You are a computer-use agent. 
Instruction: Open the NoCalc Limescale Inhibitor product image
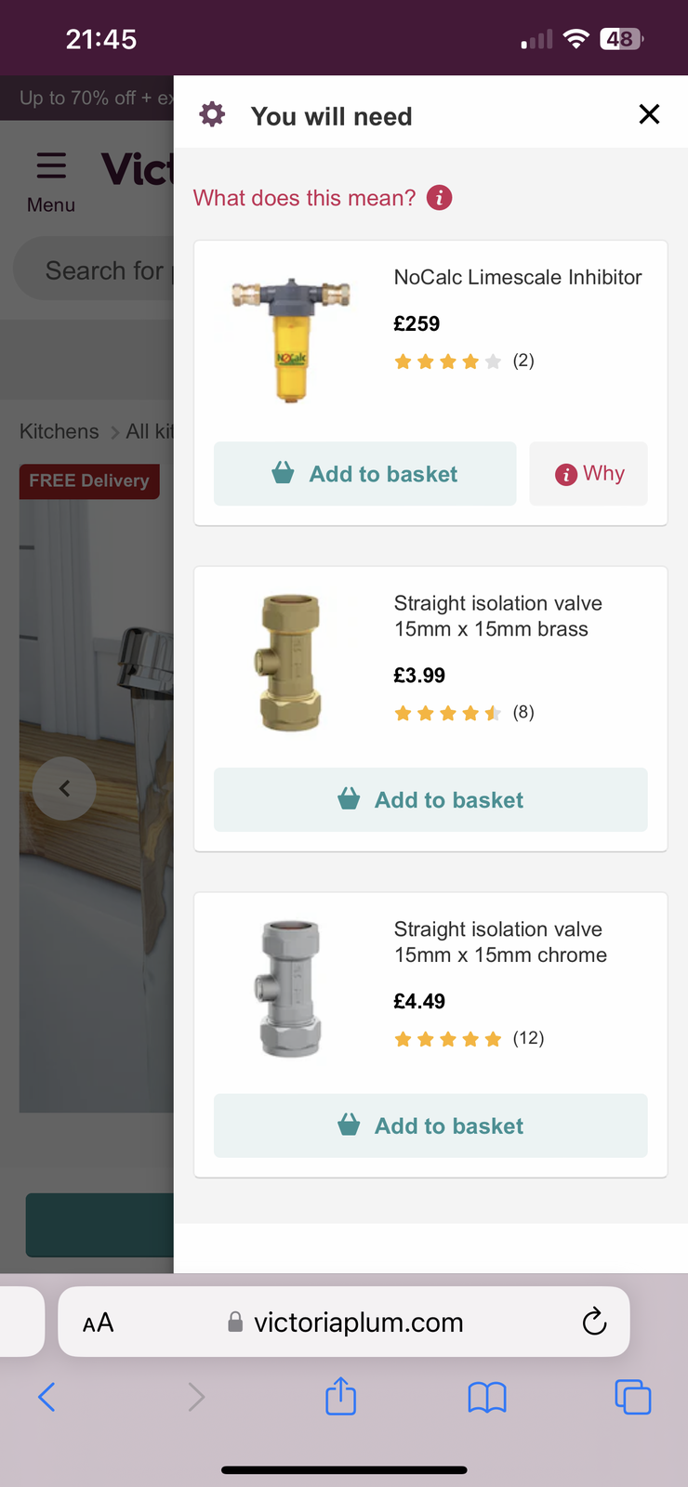point(291,339)
